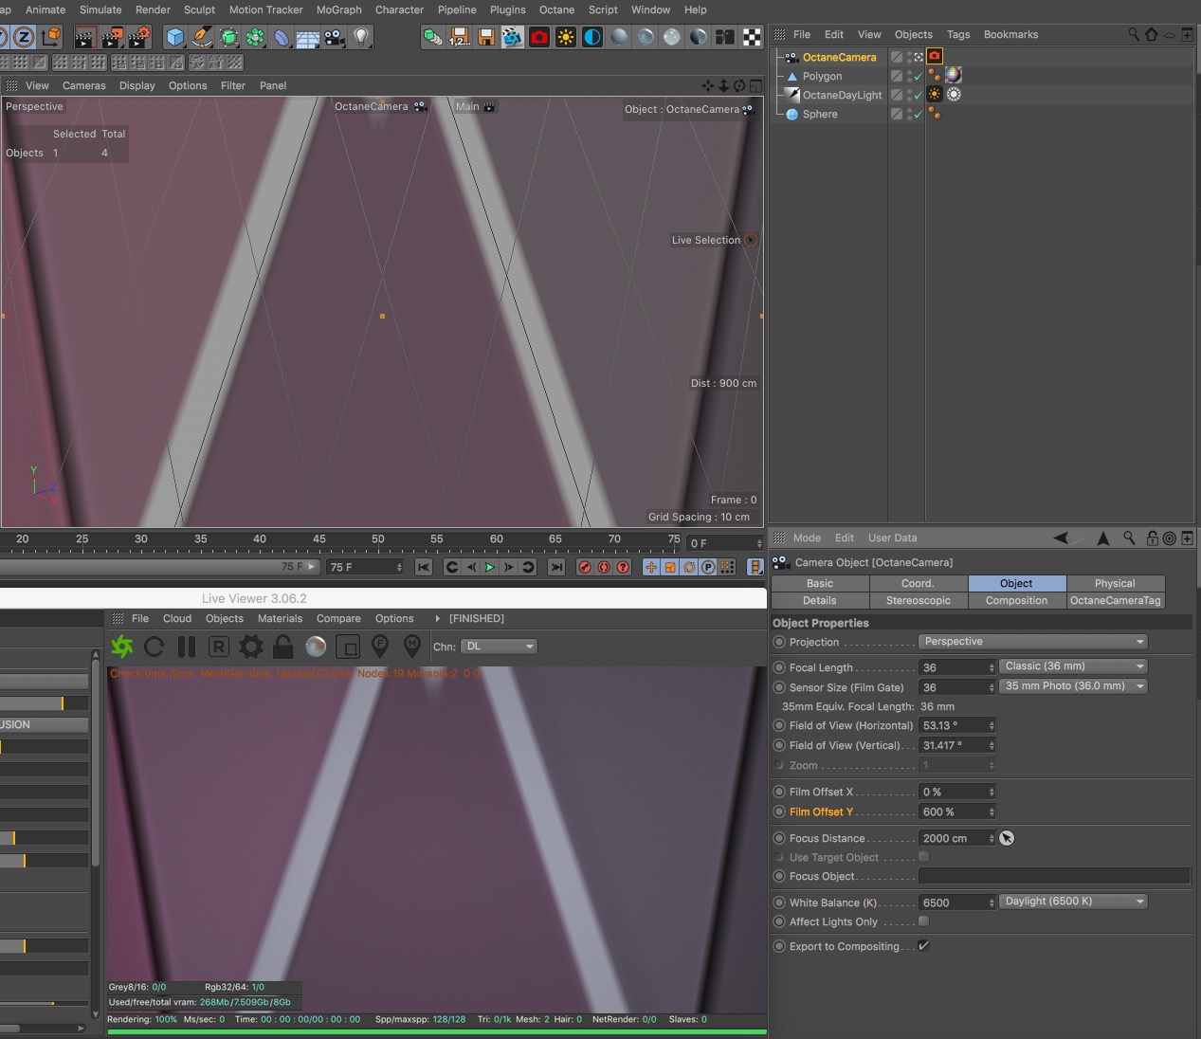Open the Classic (36 mm) focal preset dropdown
Viewport: 1201px width, 1039px height.
[x=1073, y=666]
